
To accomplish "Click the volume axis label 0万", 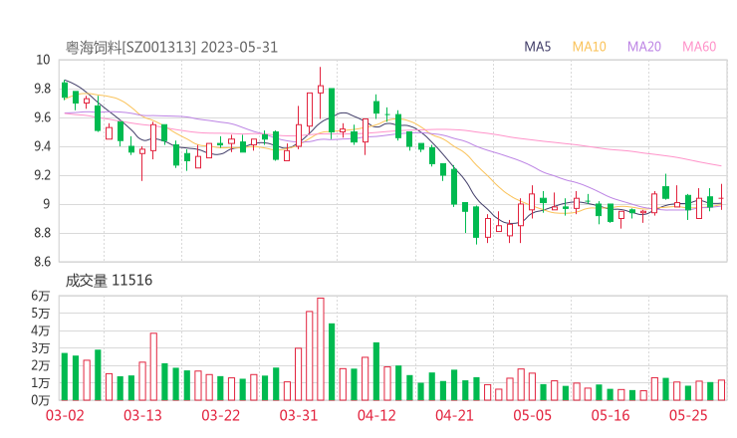I will coord(41,400).
